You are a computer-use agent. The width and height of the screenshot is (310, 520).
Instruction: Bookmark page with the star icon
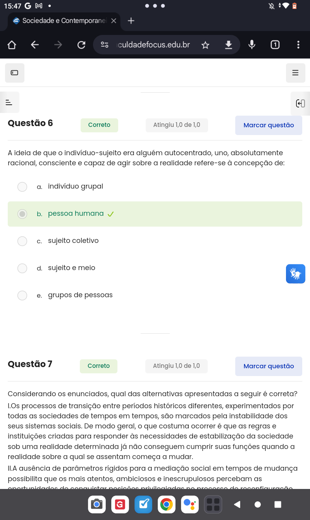(x=205, y=45)
